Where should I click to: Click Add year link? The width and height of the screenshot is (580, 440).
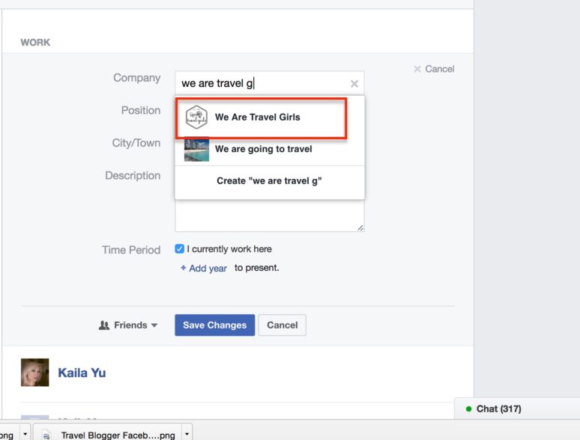coord(208,269)
